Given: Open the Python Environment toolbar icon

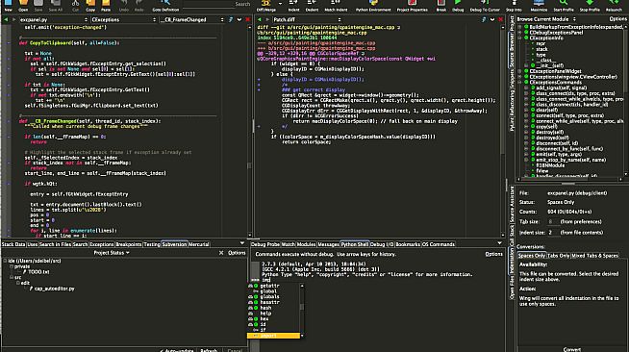Looking at the screenshot, I should coord(373,4).
